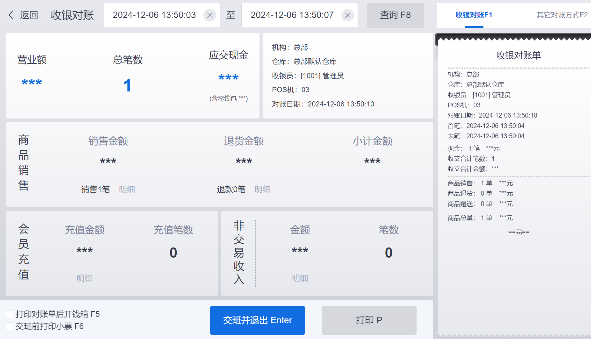Enable 交班前打印小票 F6 checkbox
The height and width of the screenshot is (339, 591).
[x=10, y=326]
